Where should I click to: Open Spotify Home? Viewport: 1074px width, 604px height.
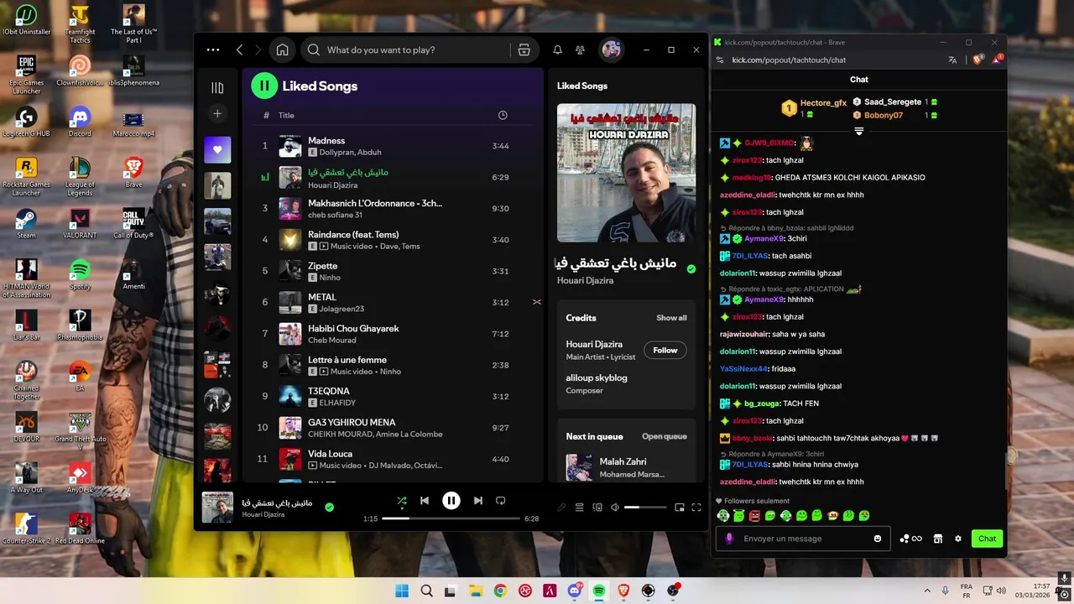coord(283,49)
